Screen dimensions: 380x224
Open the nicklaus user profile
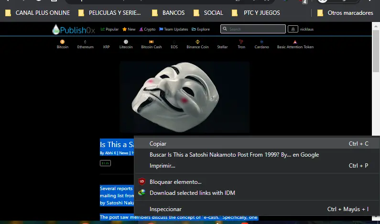coord(307,29)
